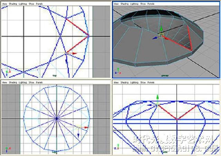Select blue Z-axis arrow in top-left viewport

(66, 61)
